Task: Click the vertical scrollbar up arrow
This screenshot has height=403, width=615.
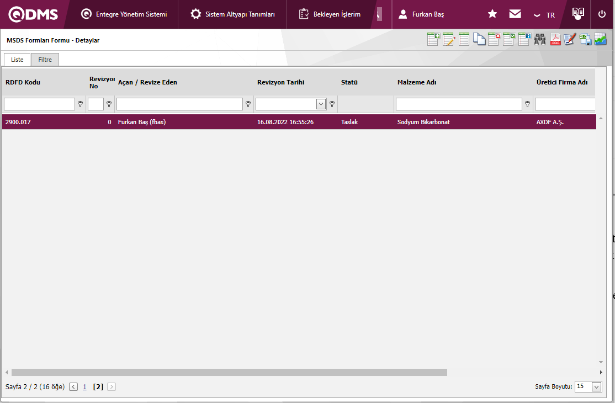Action: coord(601,118)
